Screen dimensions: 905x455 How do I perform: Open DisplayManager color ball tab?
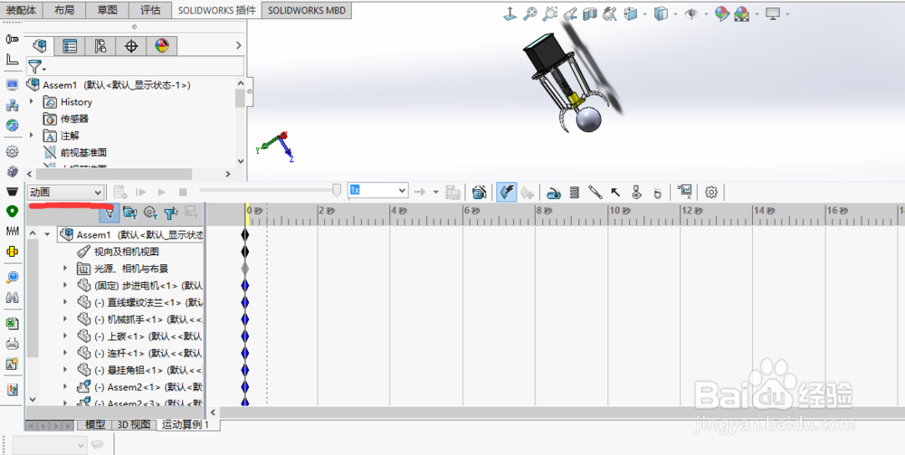click(162, 46)
